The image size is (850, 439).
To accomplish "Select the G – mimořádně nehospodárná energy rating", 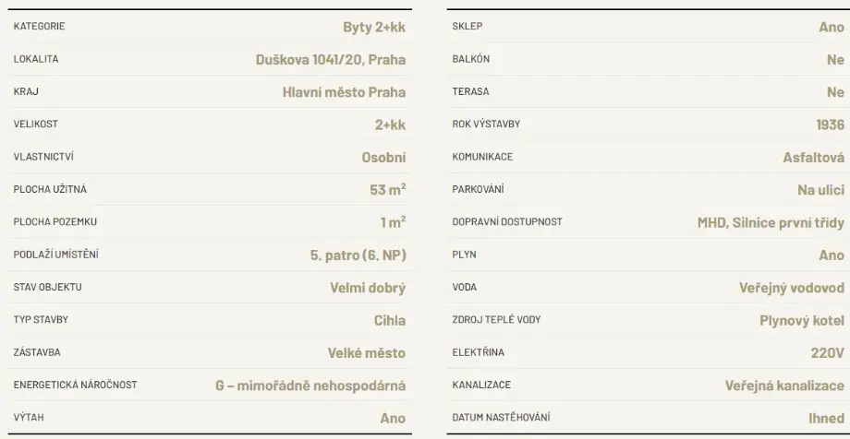I will [310, 385].
